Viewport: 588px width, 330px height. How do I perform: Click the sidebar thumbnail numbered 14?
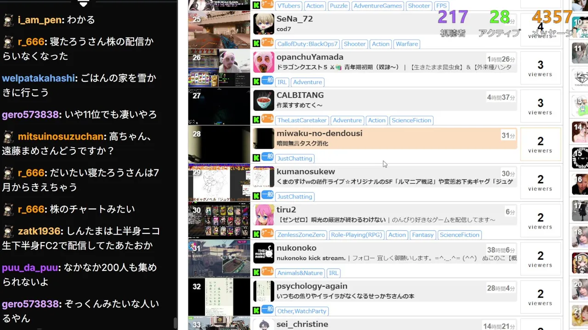[580, 132]
